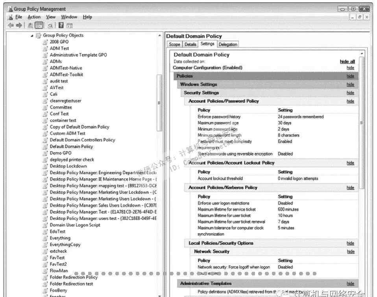377x297 pixels.
Task: Click the GPO icon beside Desktop Lockdown
Action: click(45, 166)
